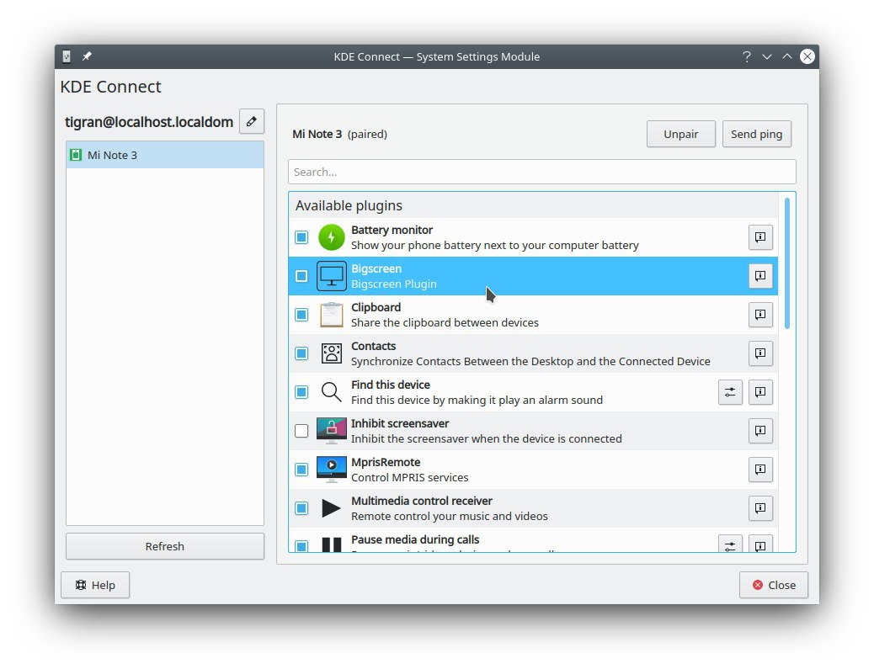Click the 'Mi Note 3 (paired)' label
Viewport: 874px width, 669px height.
[339, 135]
